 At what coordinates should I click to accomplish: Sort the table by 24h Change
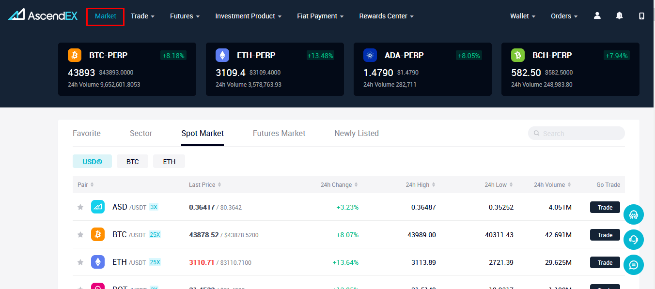[x=339, y=185]
